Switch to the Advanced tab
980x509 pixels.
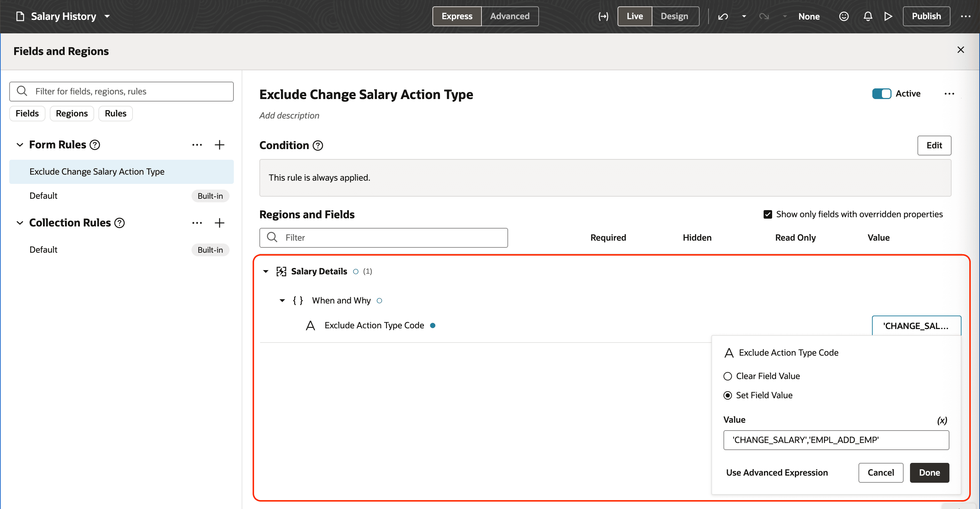510,16
